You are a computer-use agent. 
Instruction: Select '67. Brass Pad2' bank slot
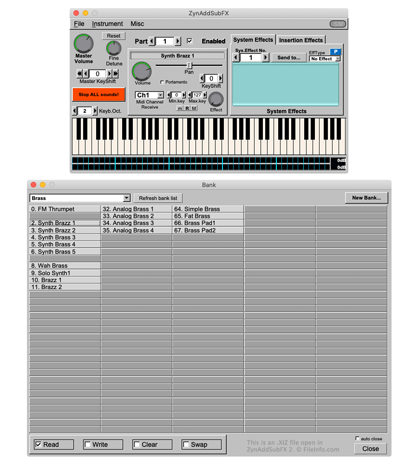coord(208,230)
